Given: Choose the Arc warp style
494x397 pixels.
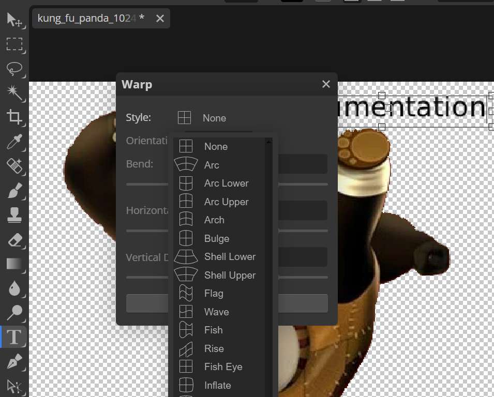Looking at the screenshot, I should click(x=219, y=165).
